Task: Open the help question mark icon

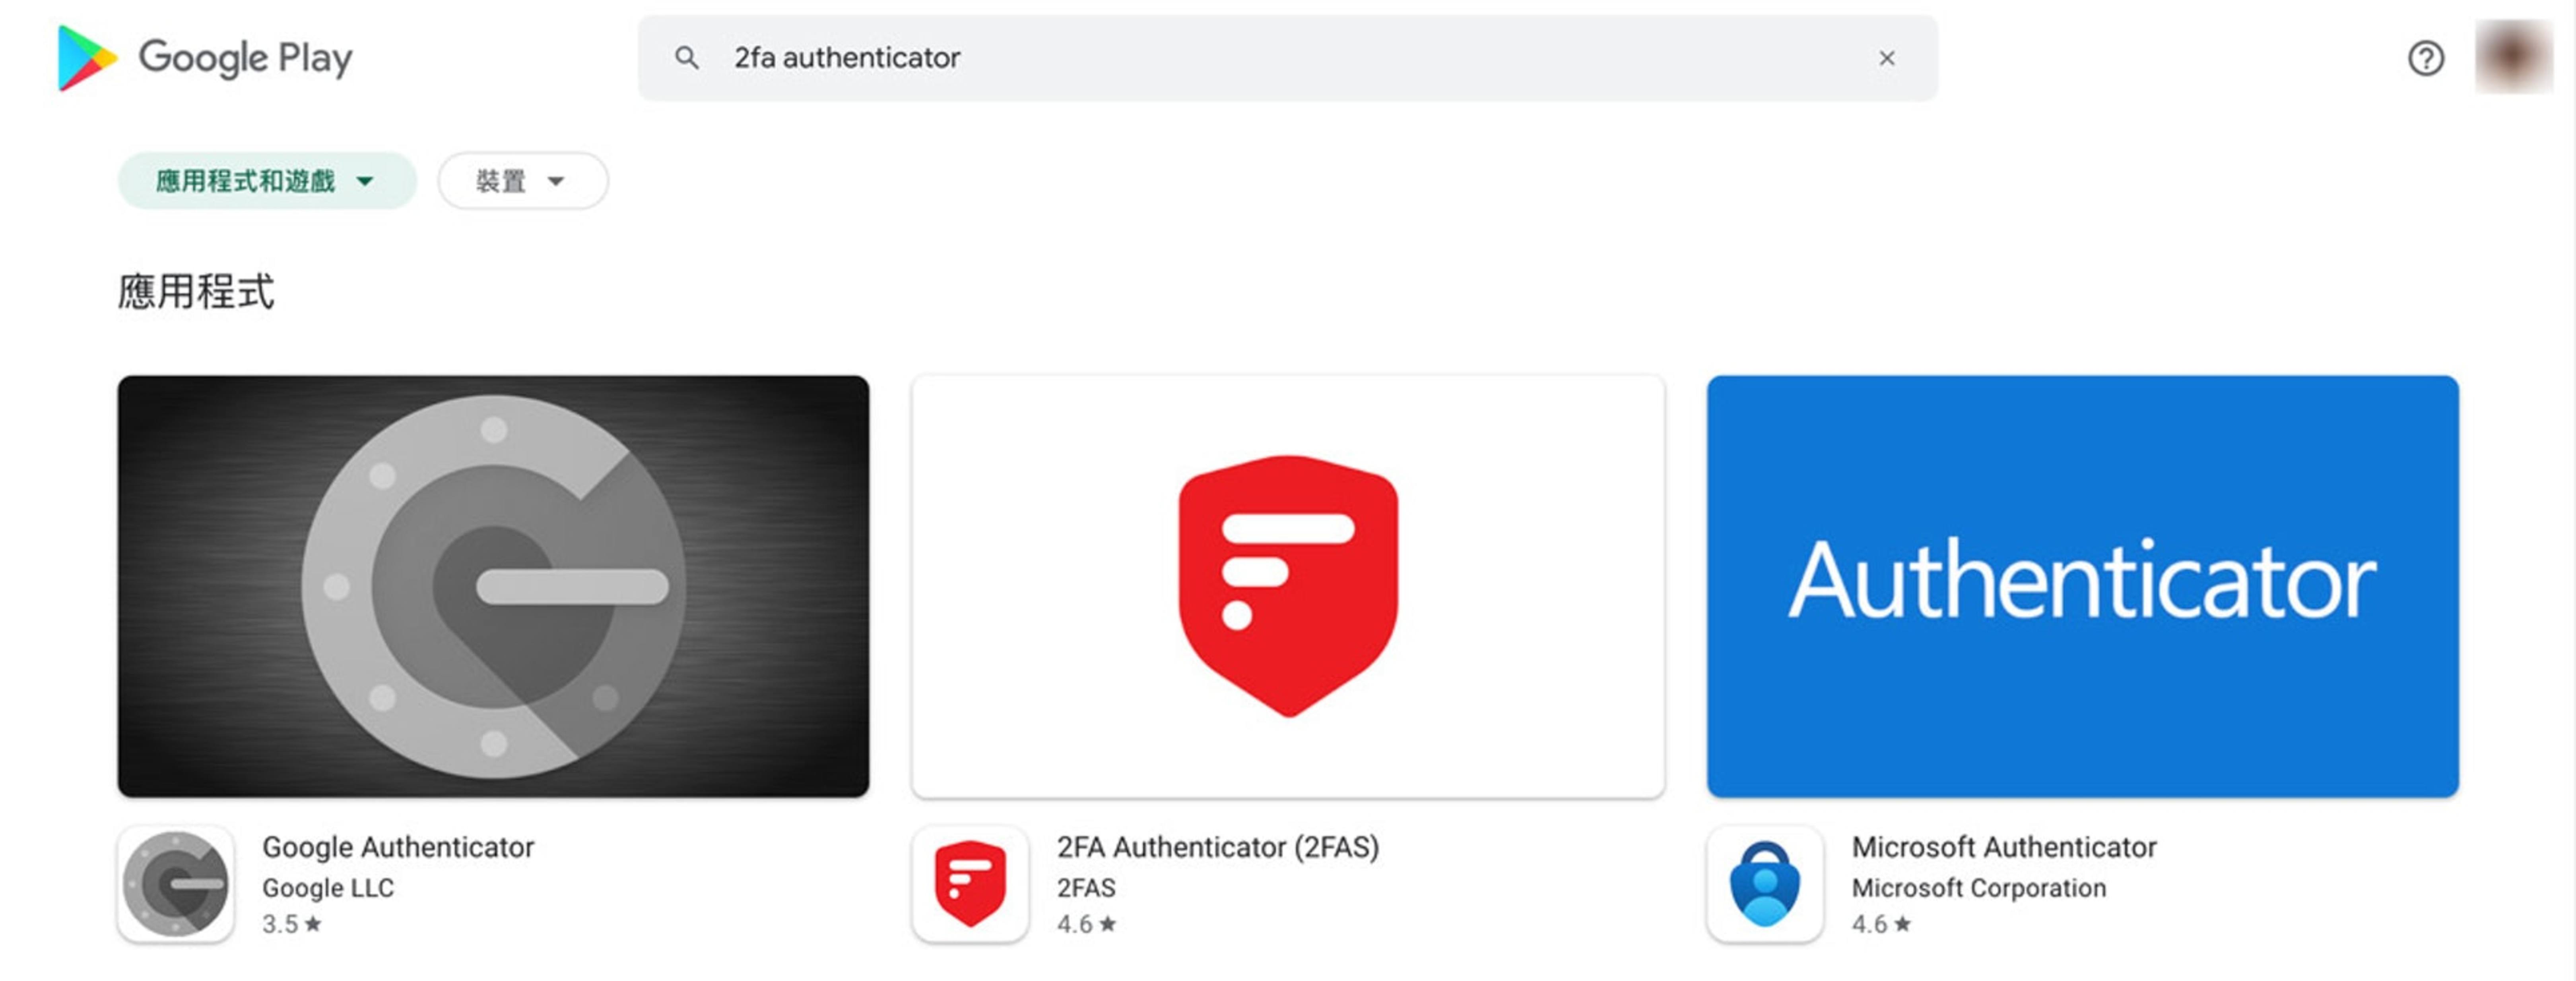Action: click(2425, 58)
